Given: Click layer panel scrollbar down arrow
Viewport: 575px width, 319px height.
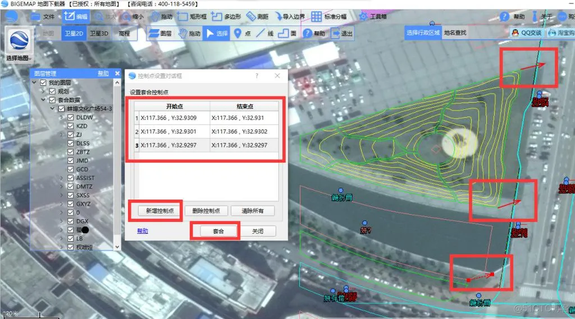Looking at the screenshot, I should pyautogui.click(x=117, y=247).
